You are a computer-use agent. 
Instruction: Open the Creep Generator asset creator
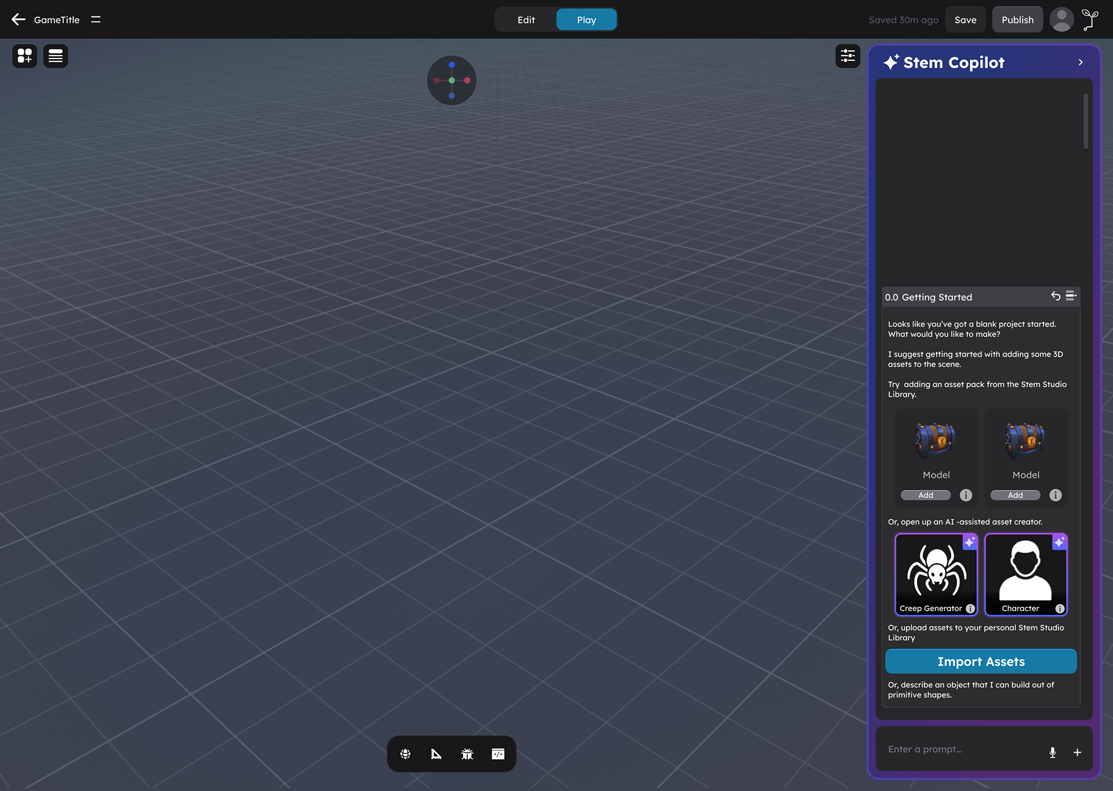pyautogui.click(x=936, y=574)
